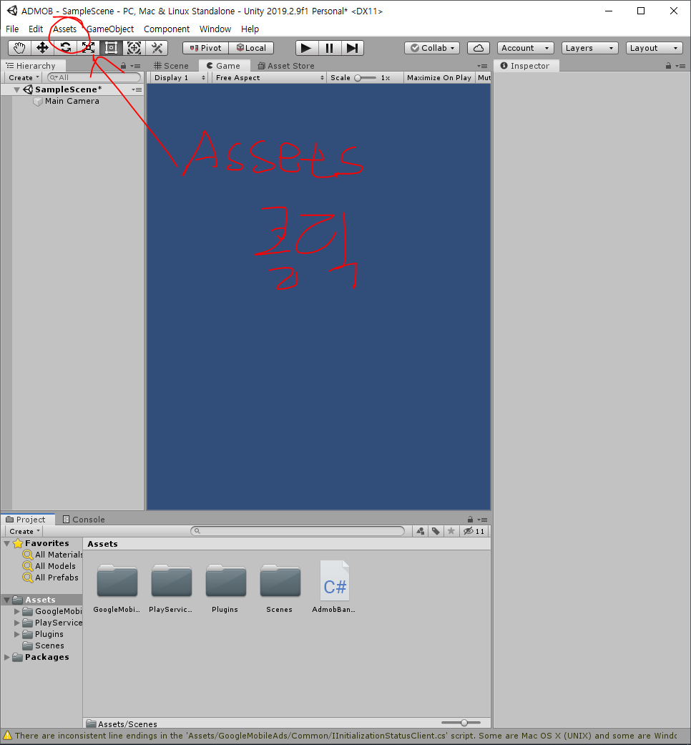
Task: Select the Rotate tool
Action: 66,48
